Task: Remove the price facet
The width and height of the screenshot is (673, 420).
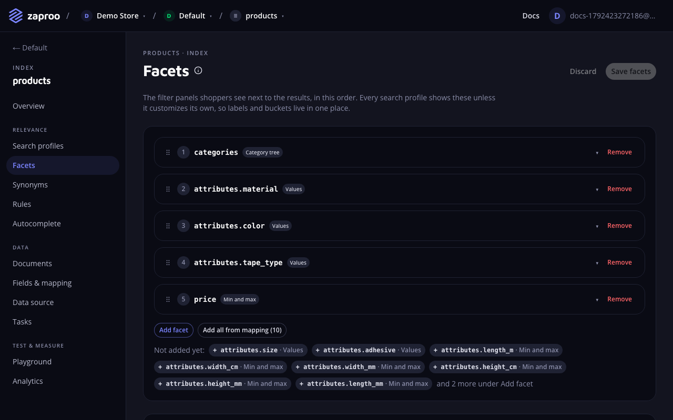Action: [x=619, y=299]
